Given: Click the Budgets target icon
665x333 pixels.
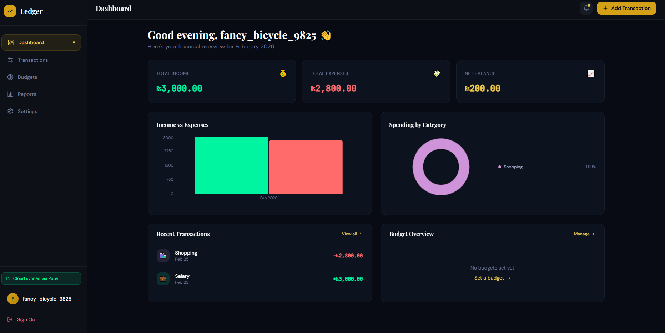Looking at the screenshot, I should pos(10,77).
